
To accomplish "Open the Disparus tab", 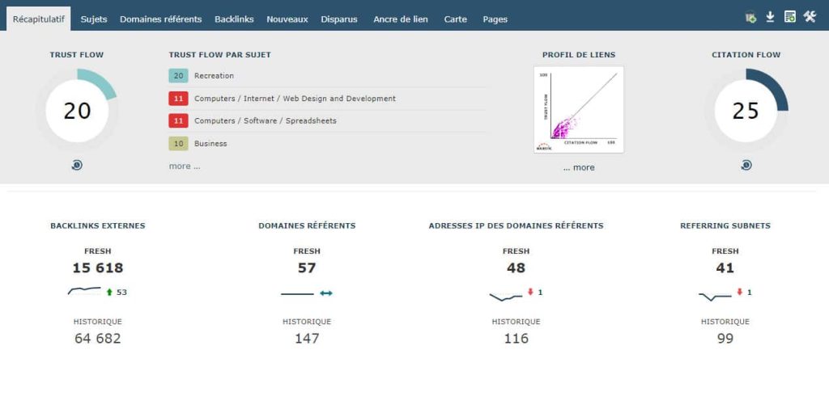I will 339,19.
